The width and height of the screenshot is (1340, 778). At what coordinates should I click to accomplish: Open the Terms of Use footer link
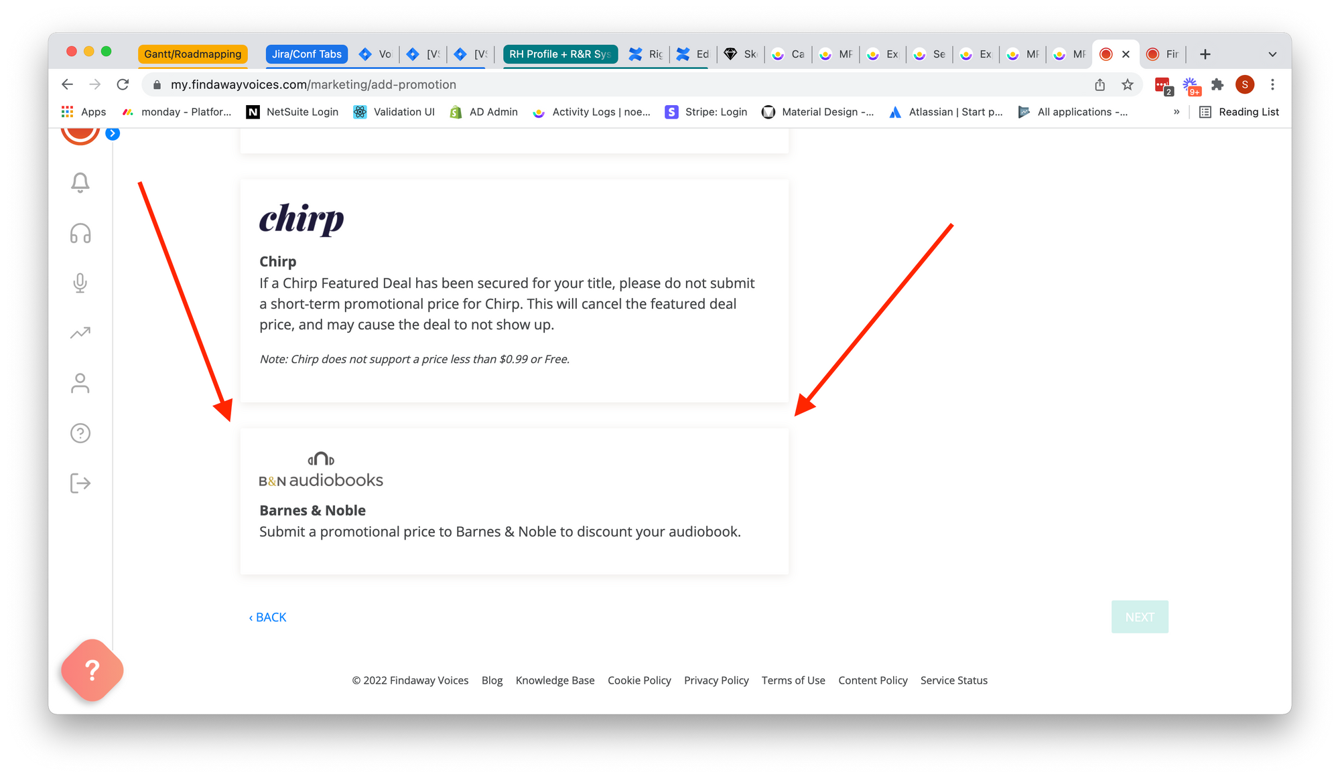point(793,680)
